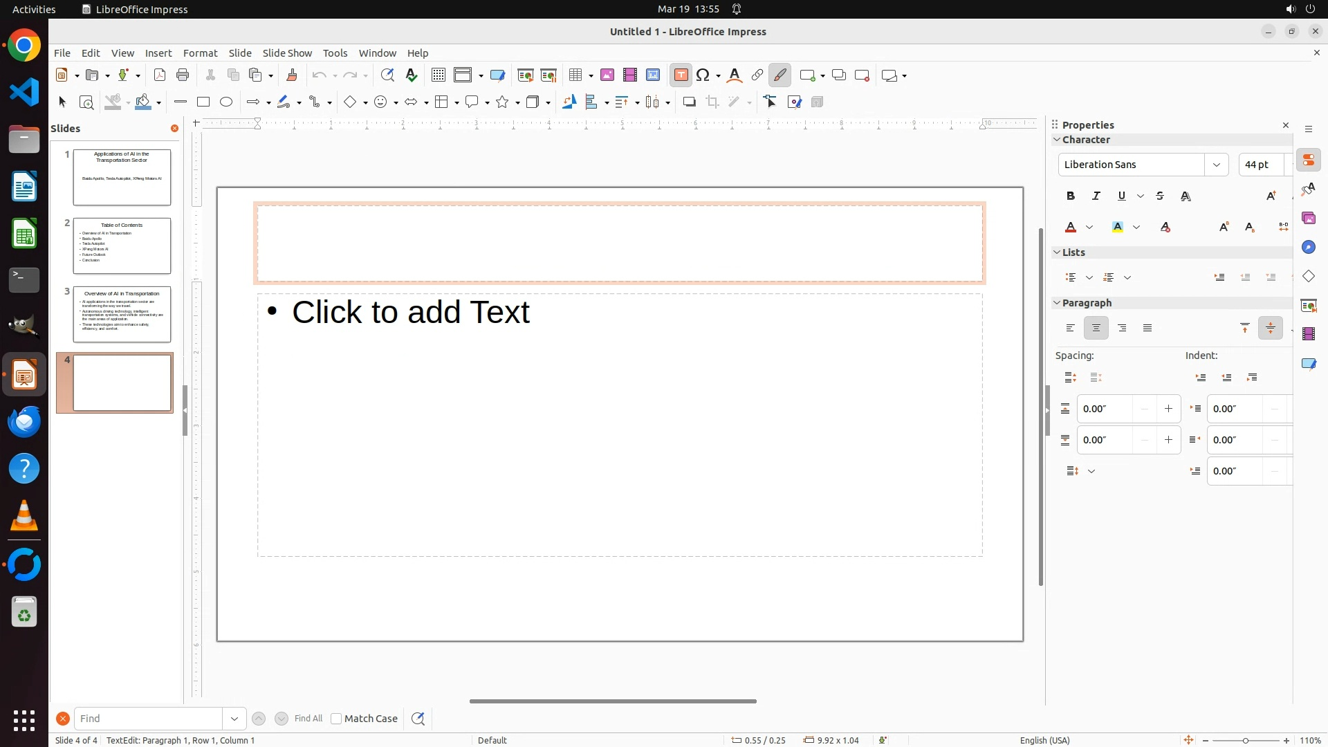Expand the Find search history dropdown
Screen dimensions: 1328x747
pyautogui.click(x=234, y=719)
